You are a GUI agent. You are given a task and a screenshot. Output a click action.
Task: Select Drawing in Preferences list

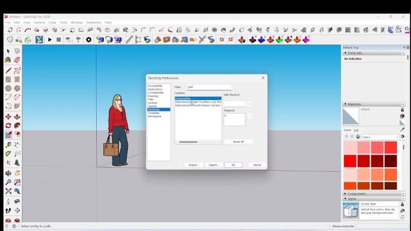(x=153, y=96)
